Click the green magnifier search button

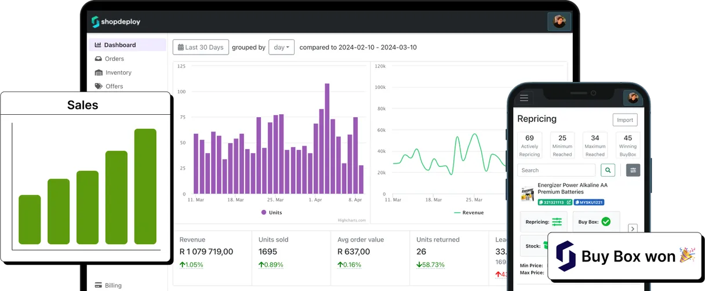click(x=608, y=170)
